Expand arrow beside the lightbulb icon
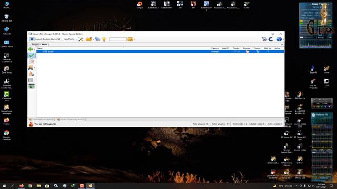This screenshot has height=189, width=337. pos(108,39)
